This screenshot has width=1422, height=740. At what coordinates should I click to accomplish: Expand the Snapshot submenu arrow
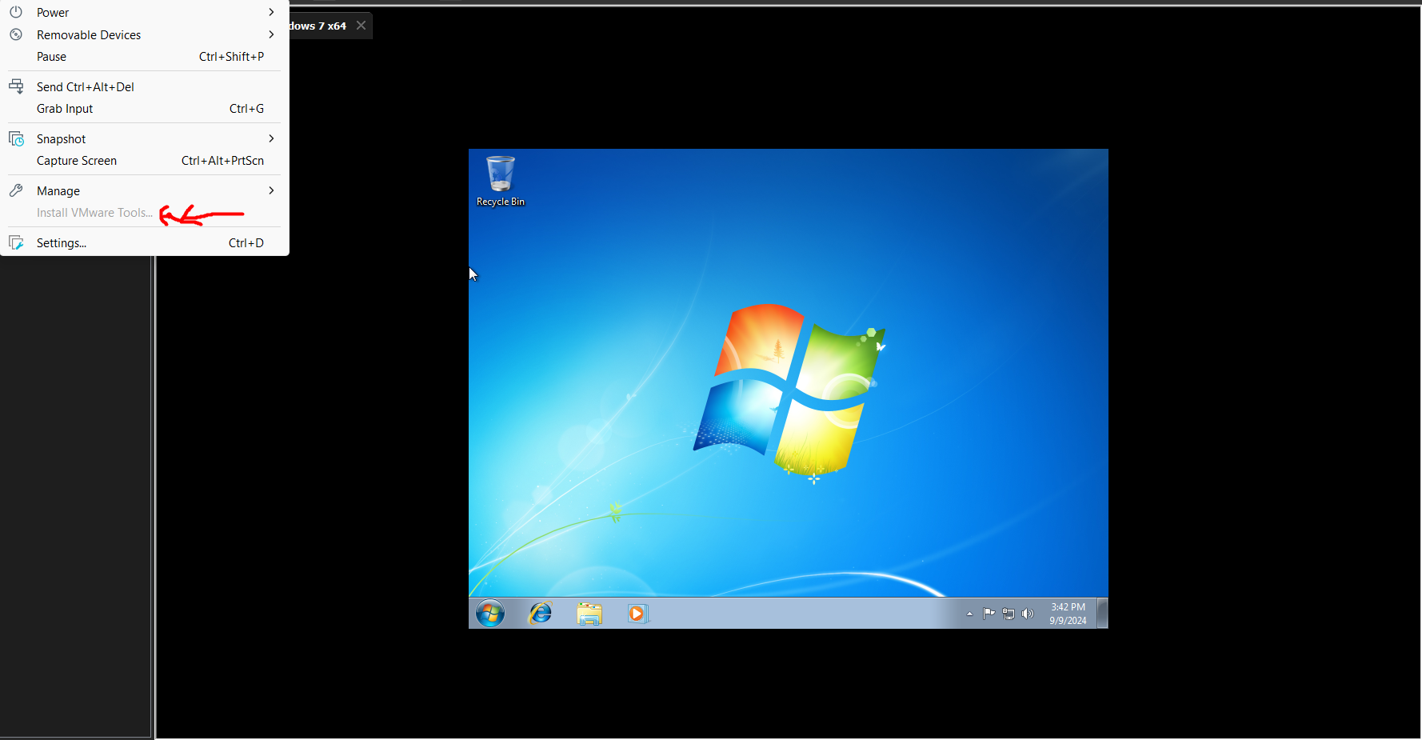(x=272, y=138)
